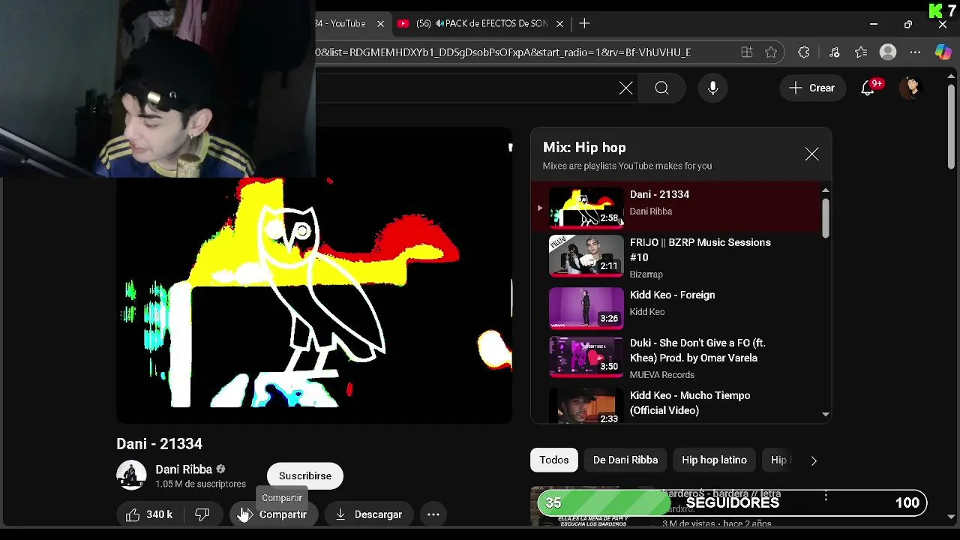
Task: Open the Copilot sidebar icon
Action: [x=943, y=52]
